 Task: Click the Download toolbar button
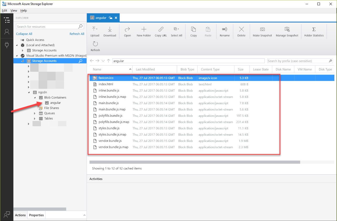[x=110, y=32]
